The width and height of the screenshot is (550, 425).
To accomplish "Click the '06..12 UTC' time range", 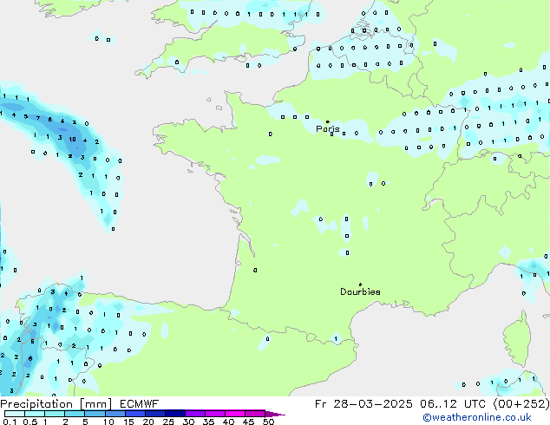I will pyautogui.click(x=453, y=404).
